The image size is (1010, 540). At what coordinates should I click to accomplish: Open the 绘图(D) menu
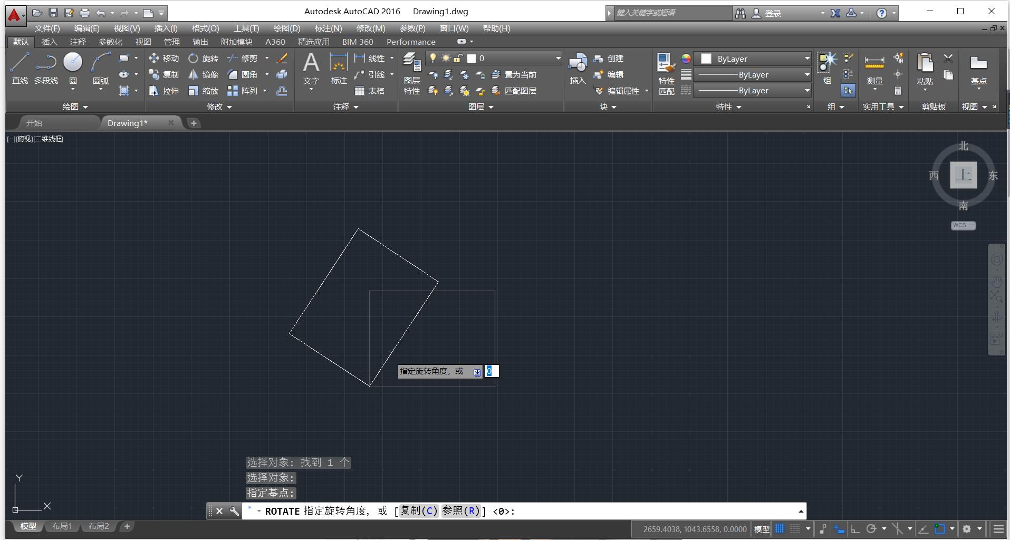coord(286,28)
